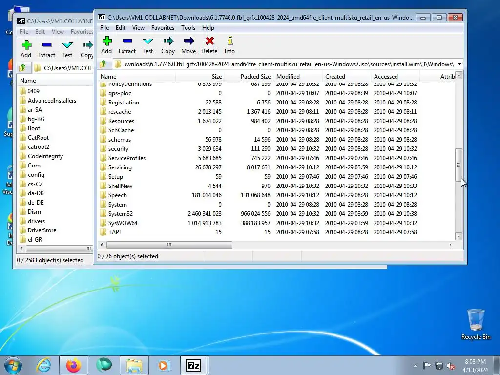500x375 pixels.
Task: Open the Tools menu
Action: tap(188, 28)
